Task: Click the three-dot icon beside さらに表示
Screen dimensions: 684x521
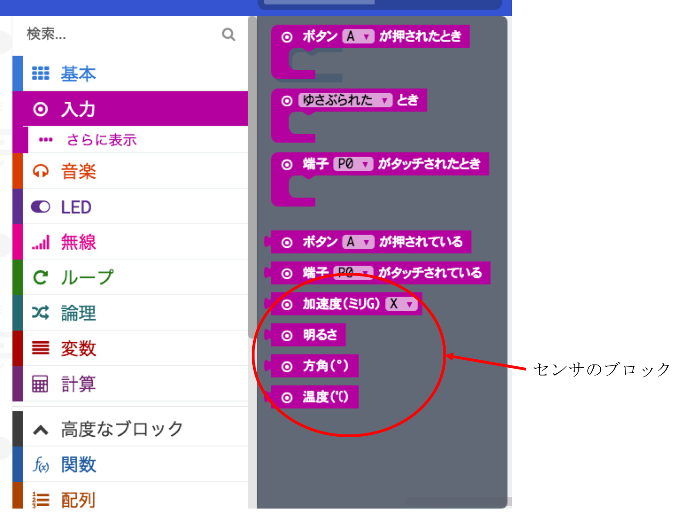Action: pos(46,139)
